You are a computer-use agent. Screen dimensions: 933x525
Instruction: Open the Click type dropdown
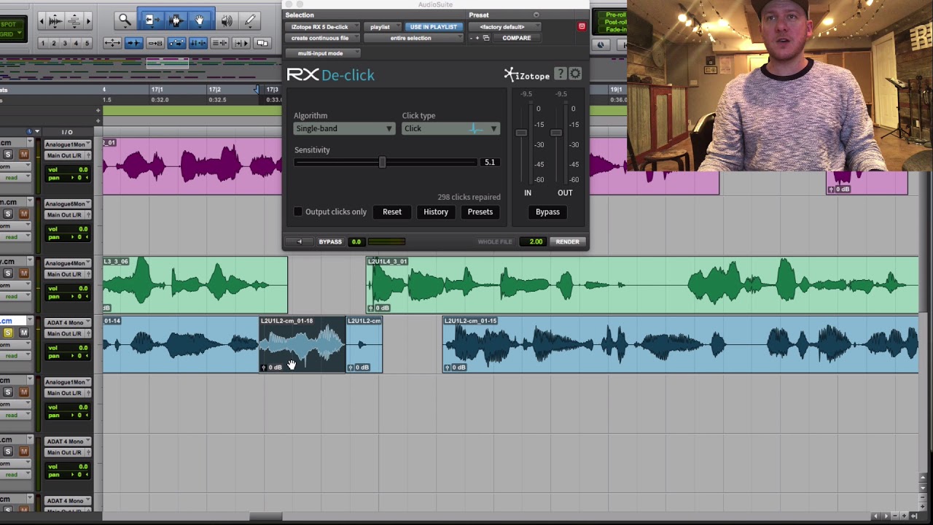click(450, 128)
